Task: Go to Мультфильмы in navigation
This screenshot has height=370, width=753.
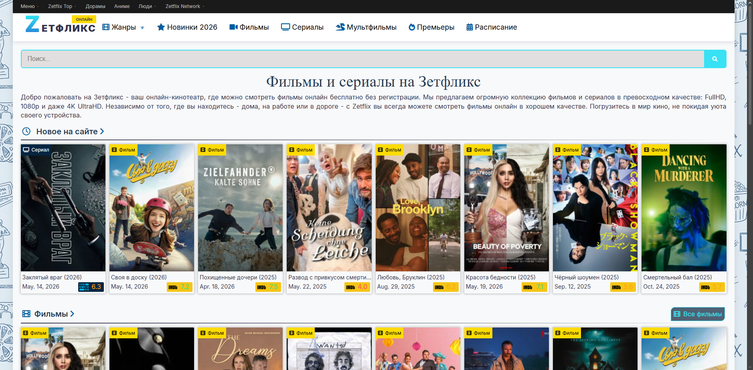Action: point(366,27)
